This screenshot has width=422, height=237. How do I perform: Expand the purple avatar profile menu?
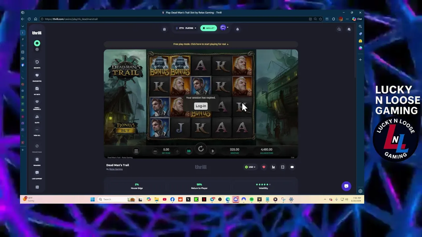tap(224, 28)
